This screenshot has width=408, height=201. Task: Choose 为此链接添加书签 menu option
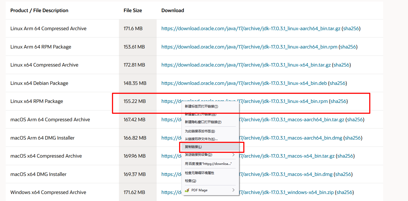click(x=200, y=131)
